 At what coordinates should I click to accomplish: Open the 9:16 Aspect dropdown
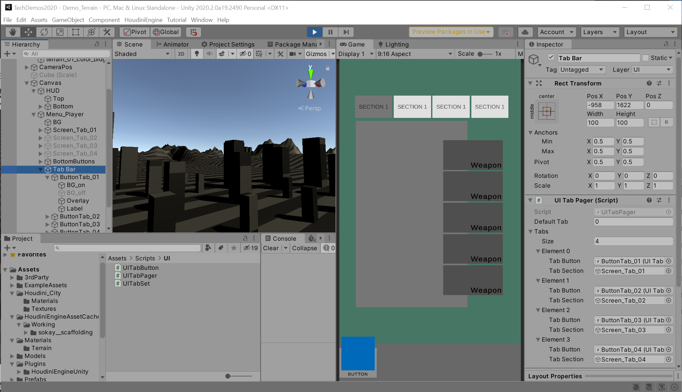tap(414, 54)
